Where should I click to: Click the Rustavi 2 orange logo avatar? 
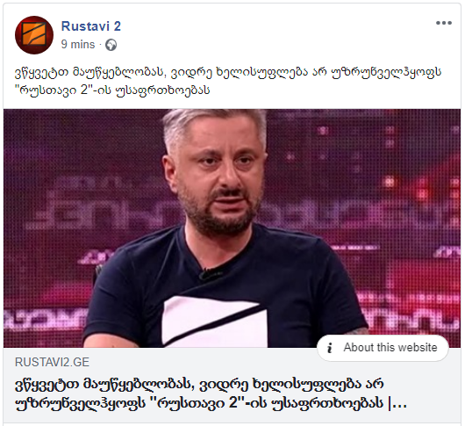click(x=34, y=35)
